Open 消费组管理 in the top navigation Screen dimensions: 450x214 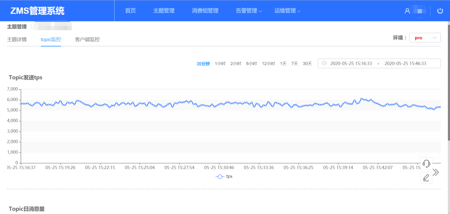tap(205, 11)
